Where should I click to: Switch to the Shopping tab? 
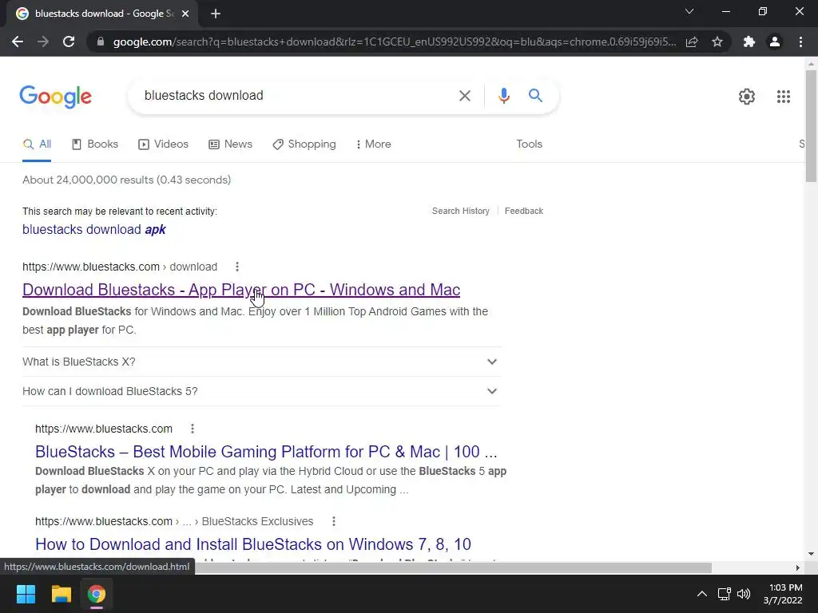pos(304,144)
